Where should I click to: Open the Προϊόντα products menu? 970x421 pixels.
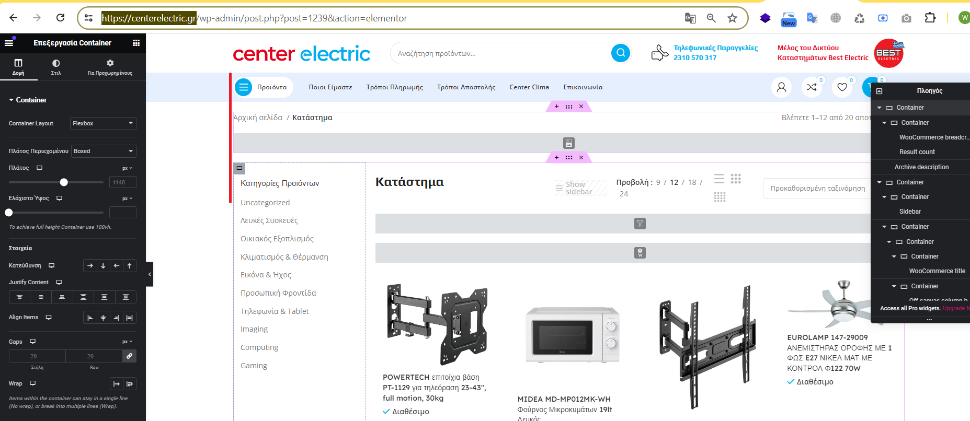click(x=264, y=87)
